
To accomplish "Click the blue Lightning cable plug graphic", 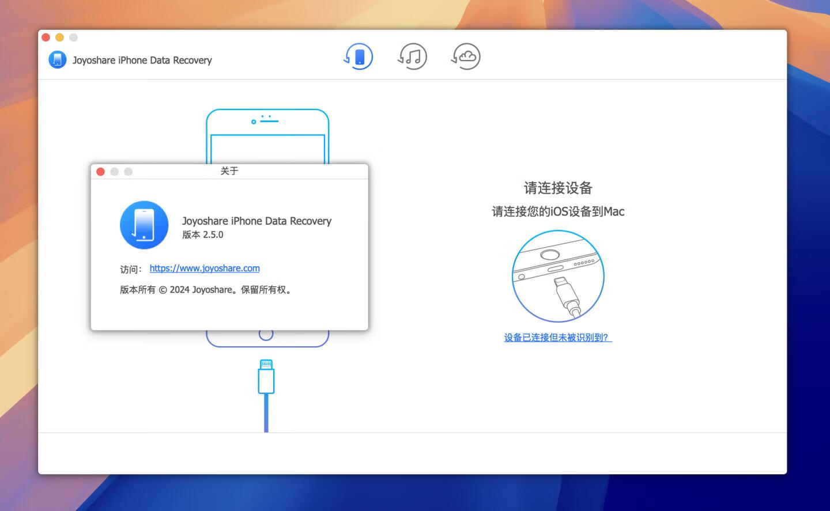I will point(266,395).
